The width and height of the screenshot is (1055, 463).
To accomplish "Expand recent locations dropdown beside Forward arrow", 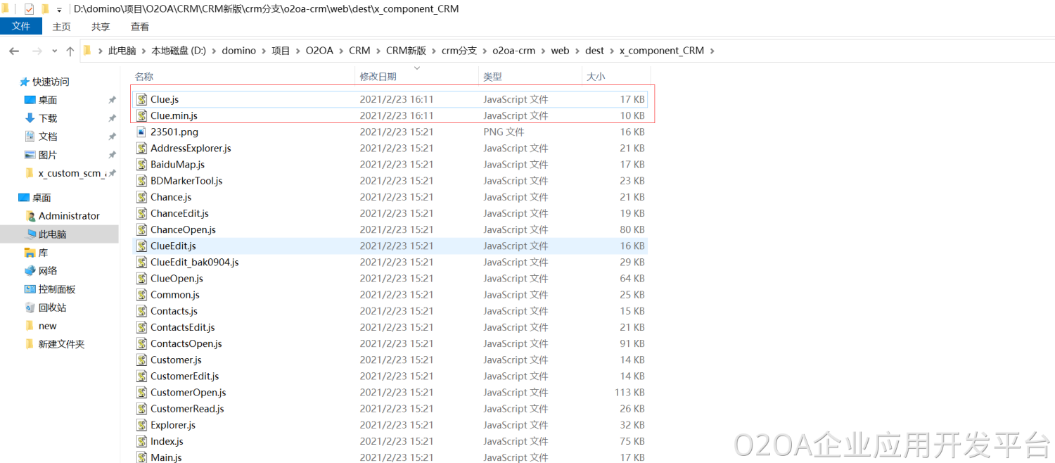I will (x=54, y=51).
